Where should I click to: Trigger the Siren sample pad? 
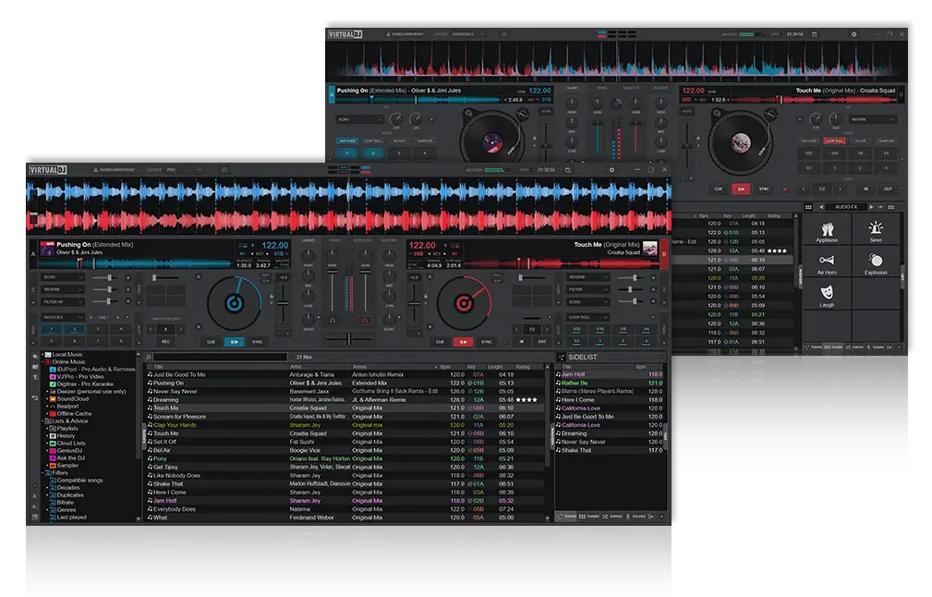coord(876,229)
